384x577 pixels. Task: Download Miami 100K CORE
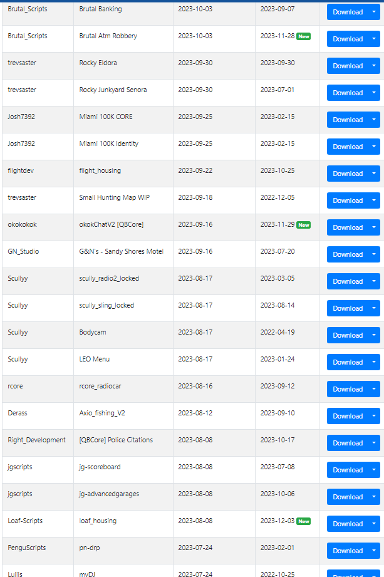(348, 120)
